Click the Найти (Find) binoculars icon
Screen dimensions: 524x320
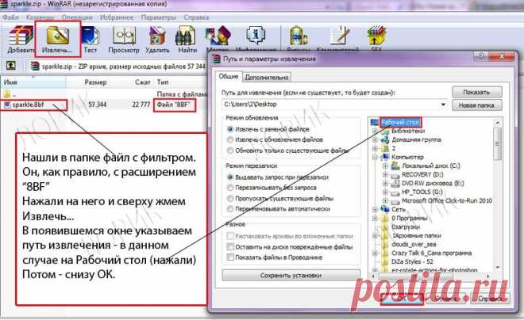[186, 36]
